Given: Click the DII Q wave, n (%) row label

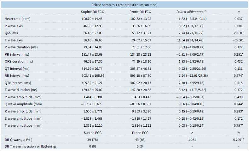Looking at the screenshot, I should [x=18, y=140].
